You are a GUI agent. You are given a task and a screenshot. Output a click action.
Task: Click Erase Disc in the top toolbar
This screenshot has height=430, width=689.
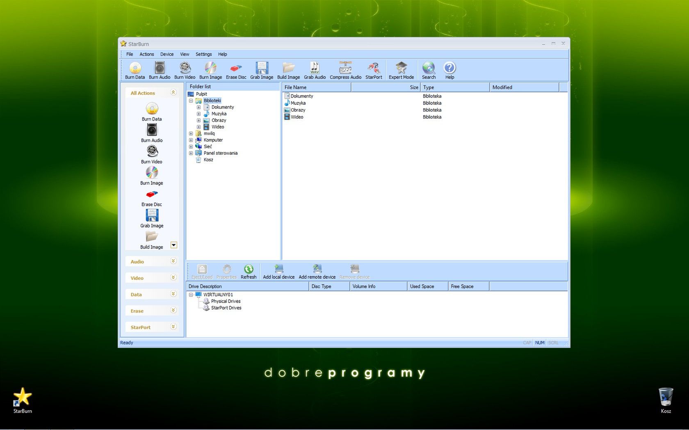coord(236,70)
